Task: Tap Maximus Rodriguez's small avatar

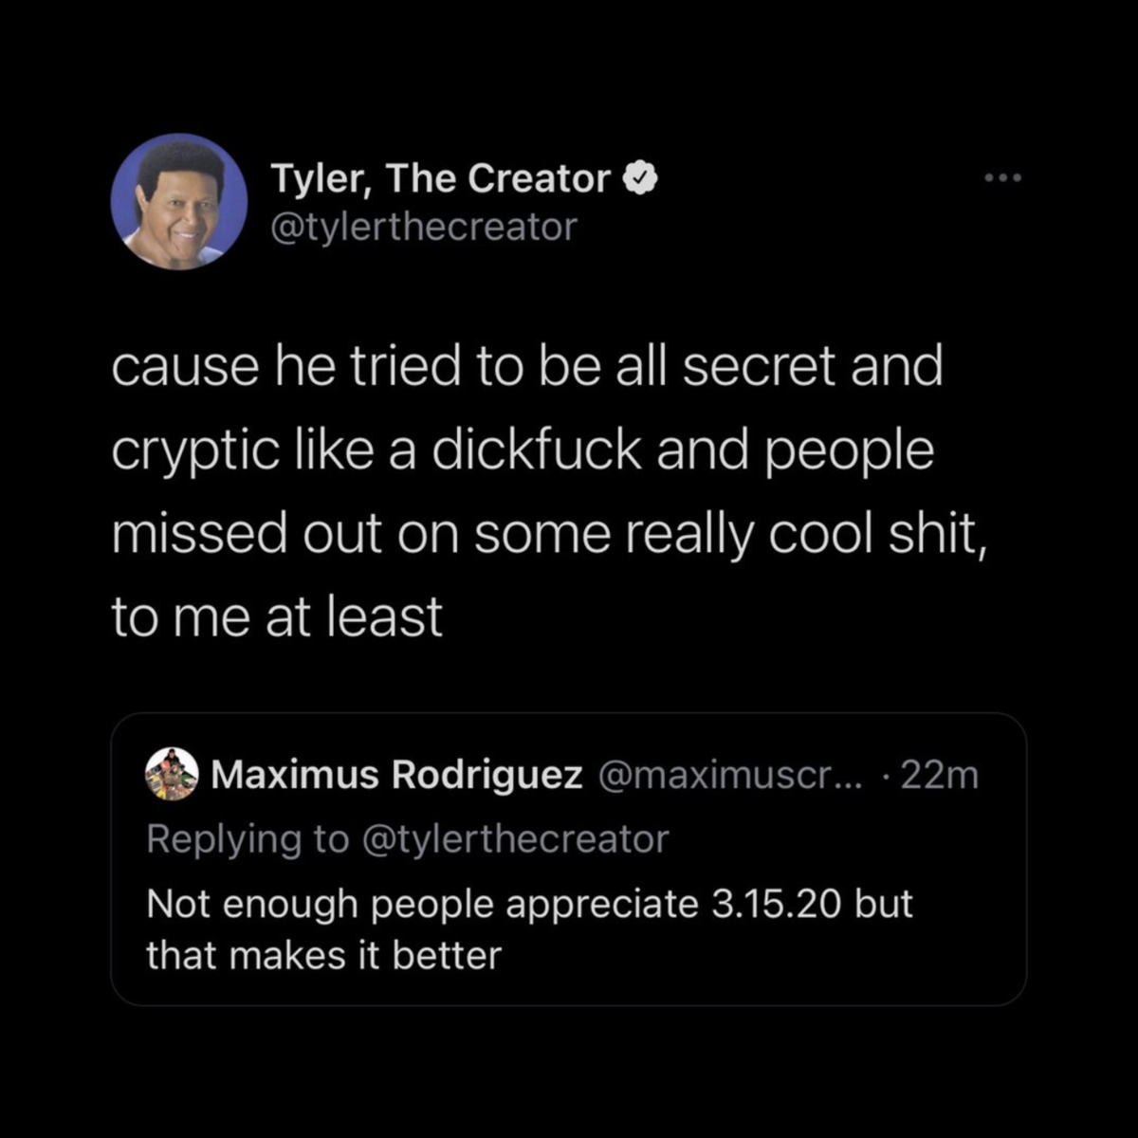Action: (172, 775)
